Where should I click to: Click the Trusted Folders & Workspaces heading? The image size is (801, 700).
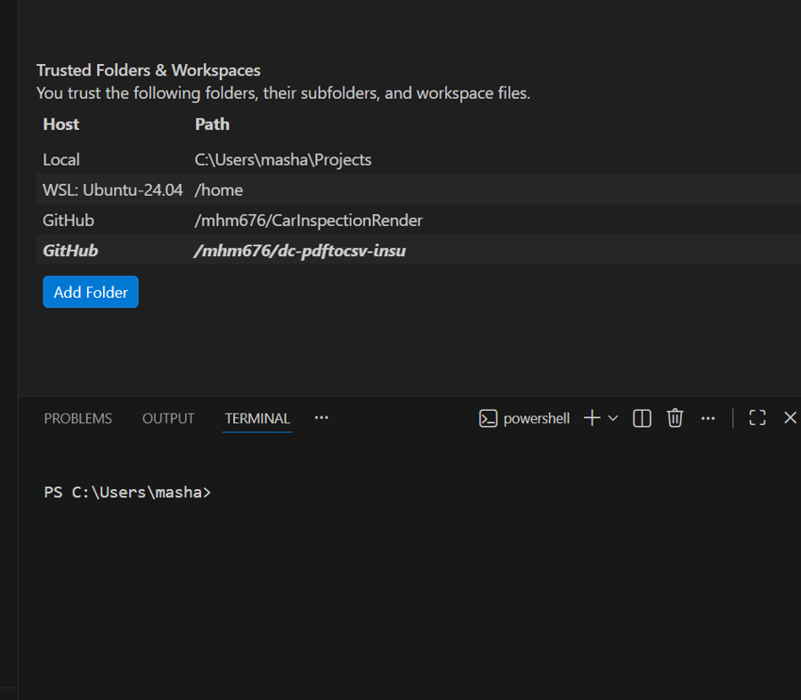click(149, 70)
